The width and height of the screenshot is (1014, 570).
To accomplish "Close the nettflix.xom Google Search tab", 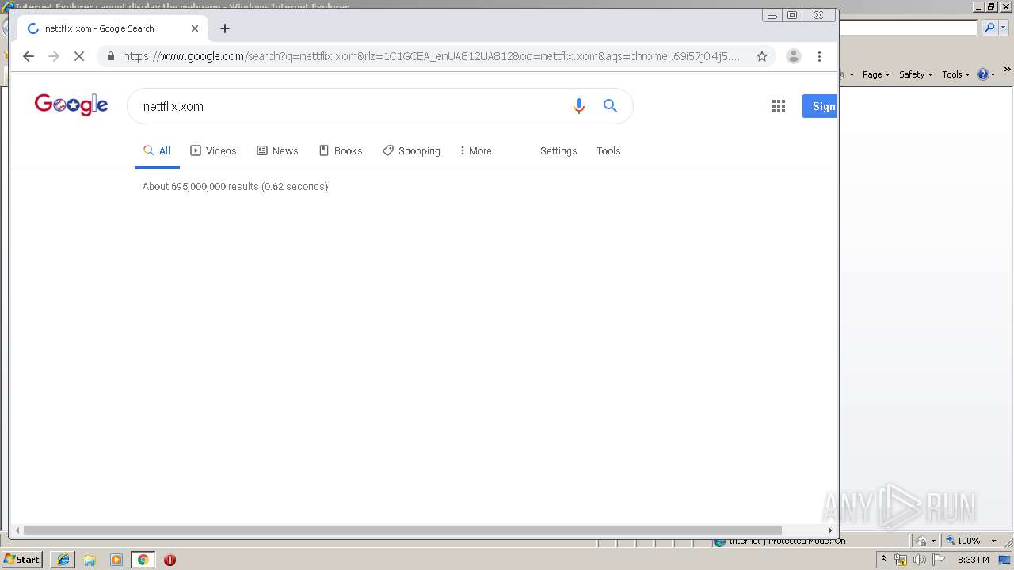I will pyautogui.click(x=195, y=28).
